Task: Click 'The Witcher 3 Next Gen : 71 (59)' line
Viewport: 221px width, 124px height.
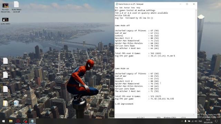Action: coord(137,91)
